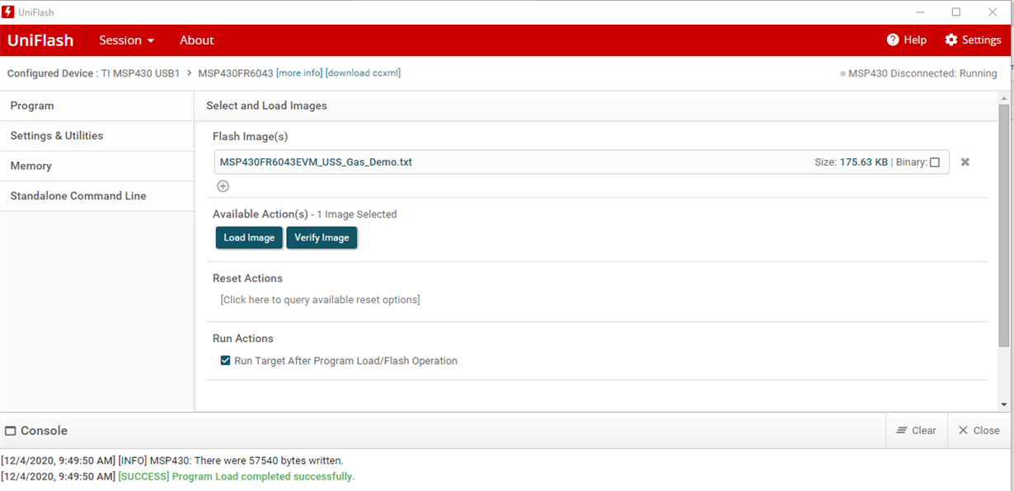This screenshot has height=491, width=1014.
Task: Click the Console panel window icon
Action: point(11,431)
